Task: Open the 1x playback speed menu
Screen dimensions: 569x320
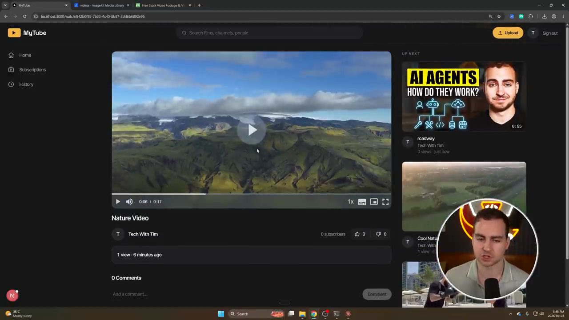Action: (351, 202)
